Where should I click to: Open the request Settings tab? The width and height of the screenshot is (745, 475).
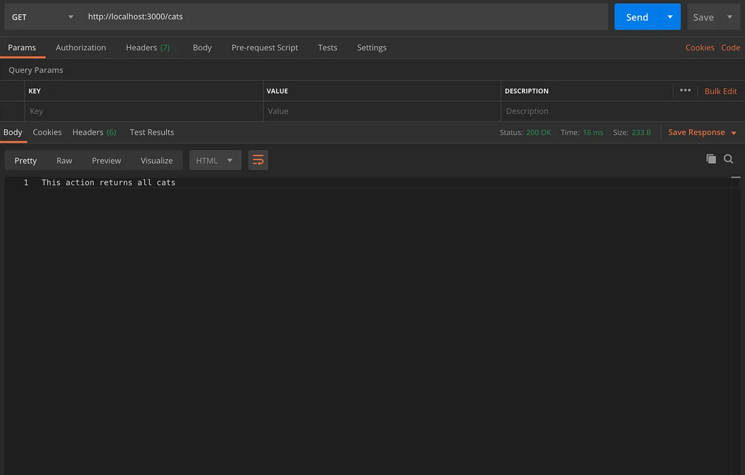(372, 48)
